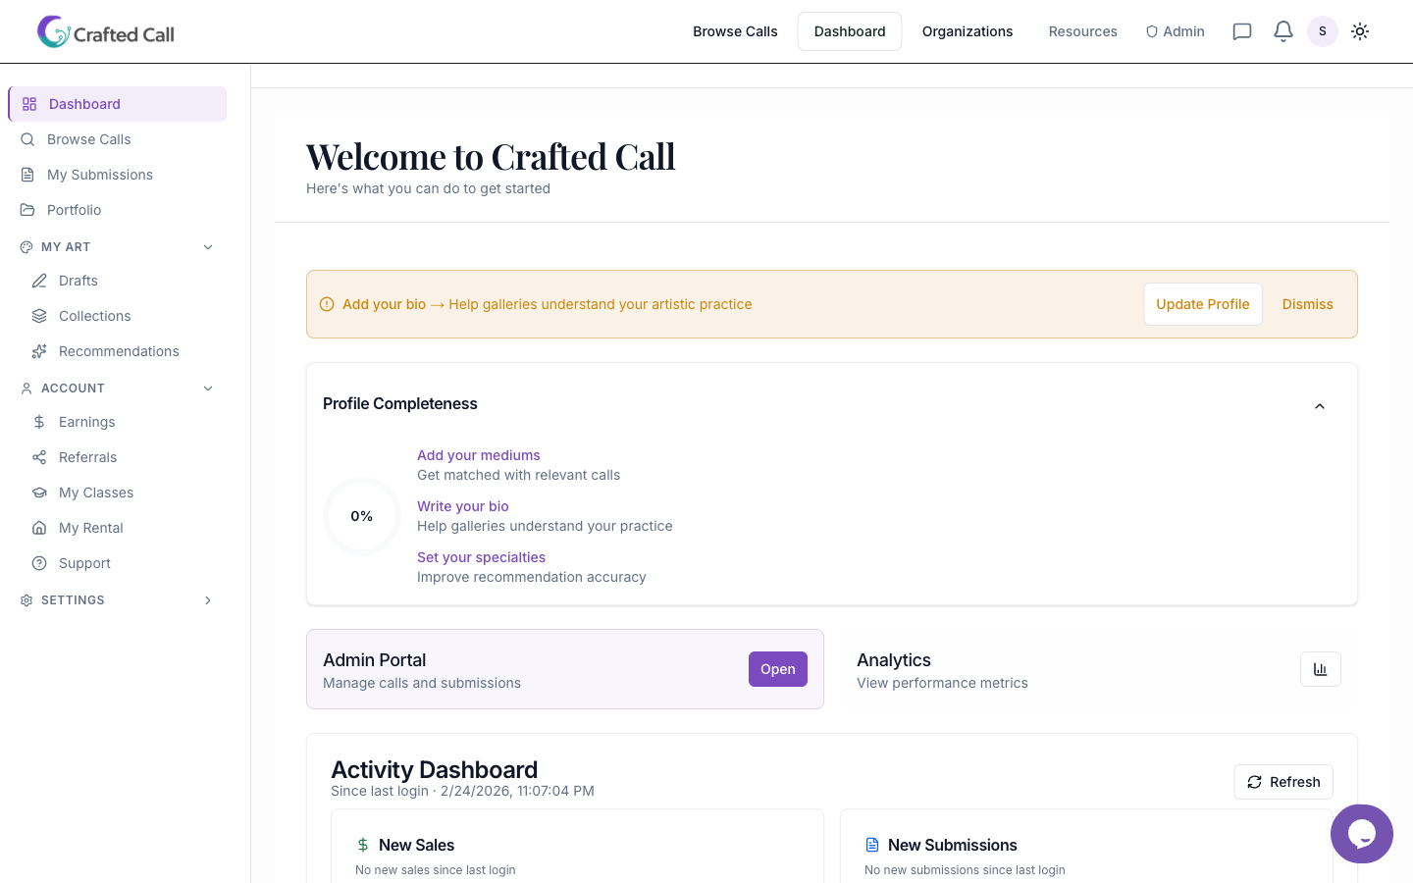Open the Earnings section in the sidebar
The width and height of the screenshot is (1413, 883).
[86, 421]
